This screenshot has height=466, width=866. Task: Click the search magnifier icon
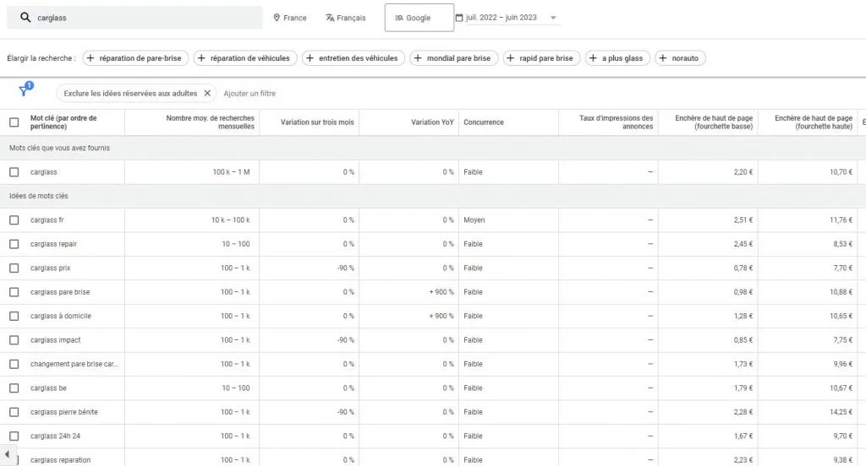coord(25,17)
